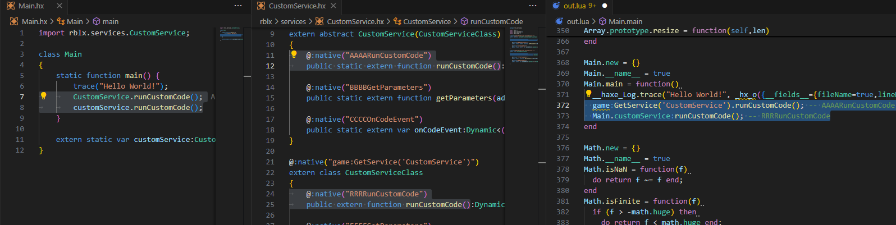
Task: Click 'public static extern function runCustomCode' line 12
Action: coord(404,66)
